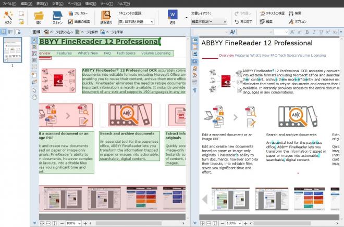Zoom out image pane with minus button
This screenshot has height=227, width=344.
point(62,223)
